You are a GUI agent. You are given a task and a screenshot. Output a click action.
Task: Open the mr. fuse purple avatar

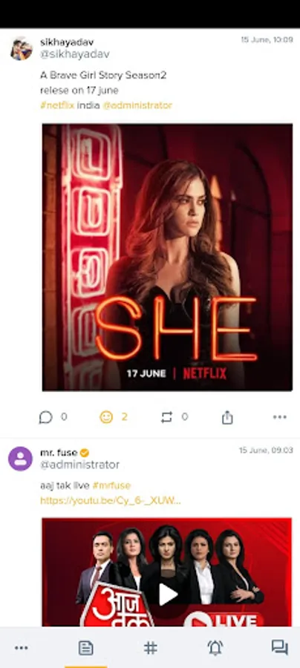21,459
